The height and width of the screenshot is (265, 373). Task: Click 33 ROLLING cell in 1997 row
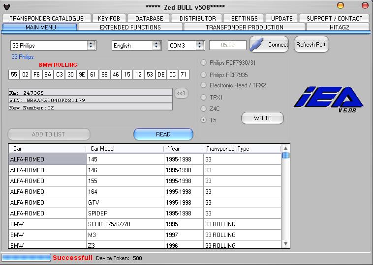click(242, 235)
